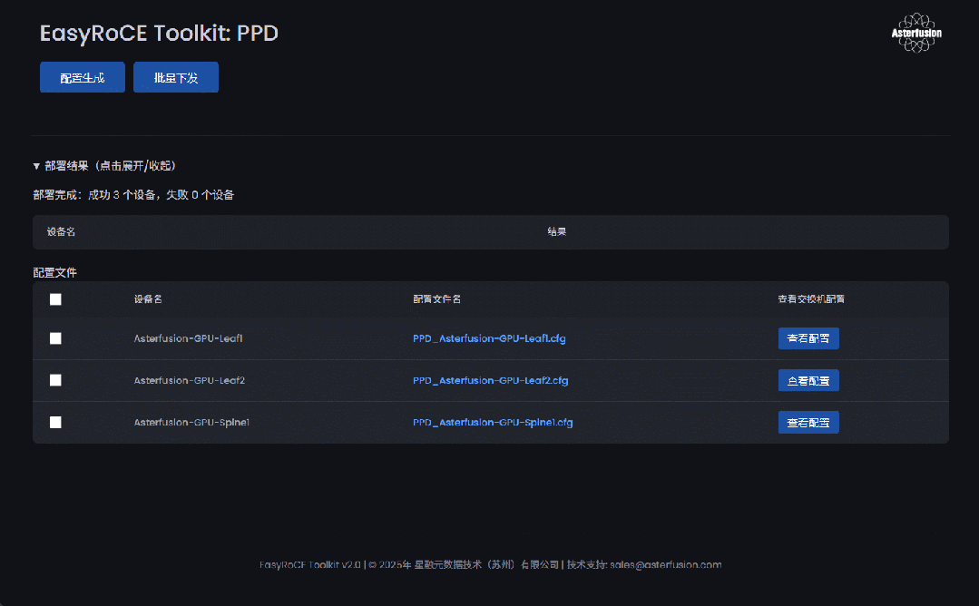
Task: Click the EasyRoCE Toolkit: PPD title
Action: coord(159,33)
